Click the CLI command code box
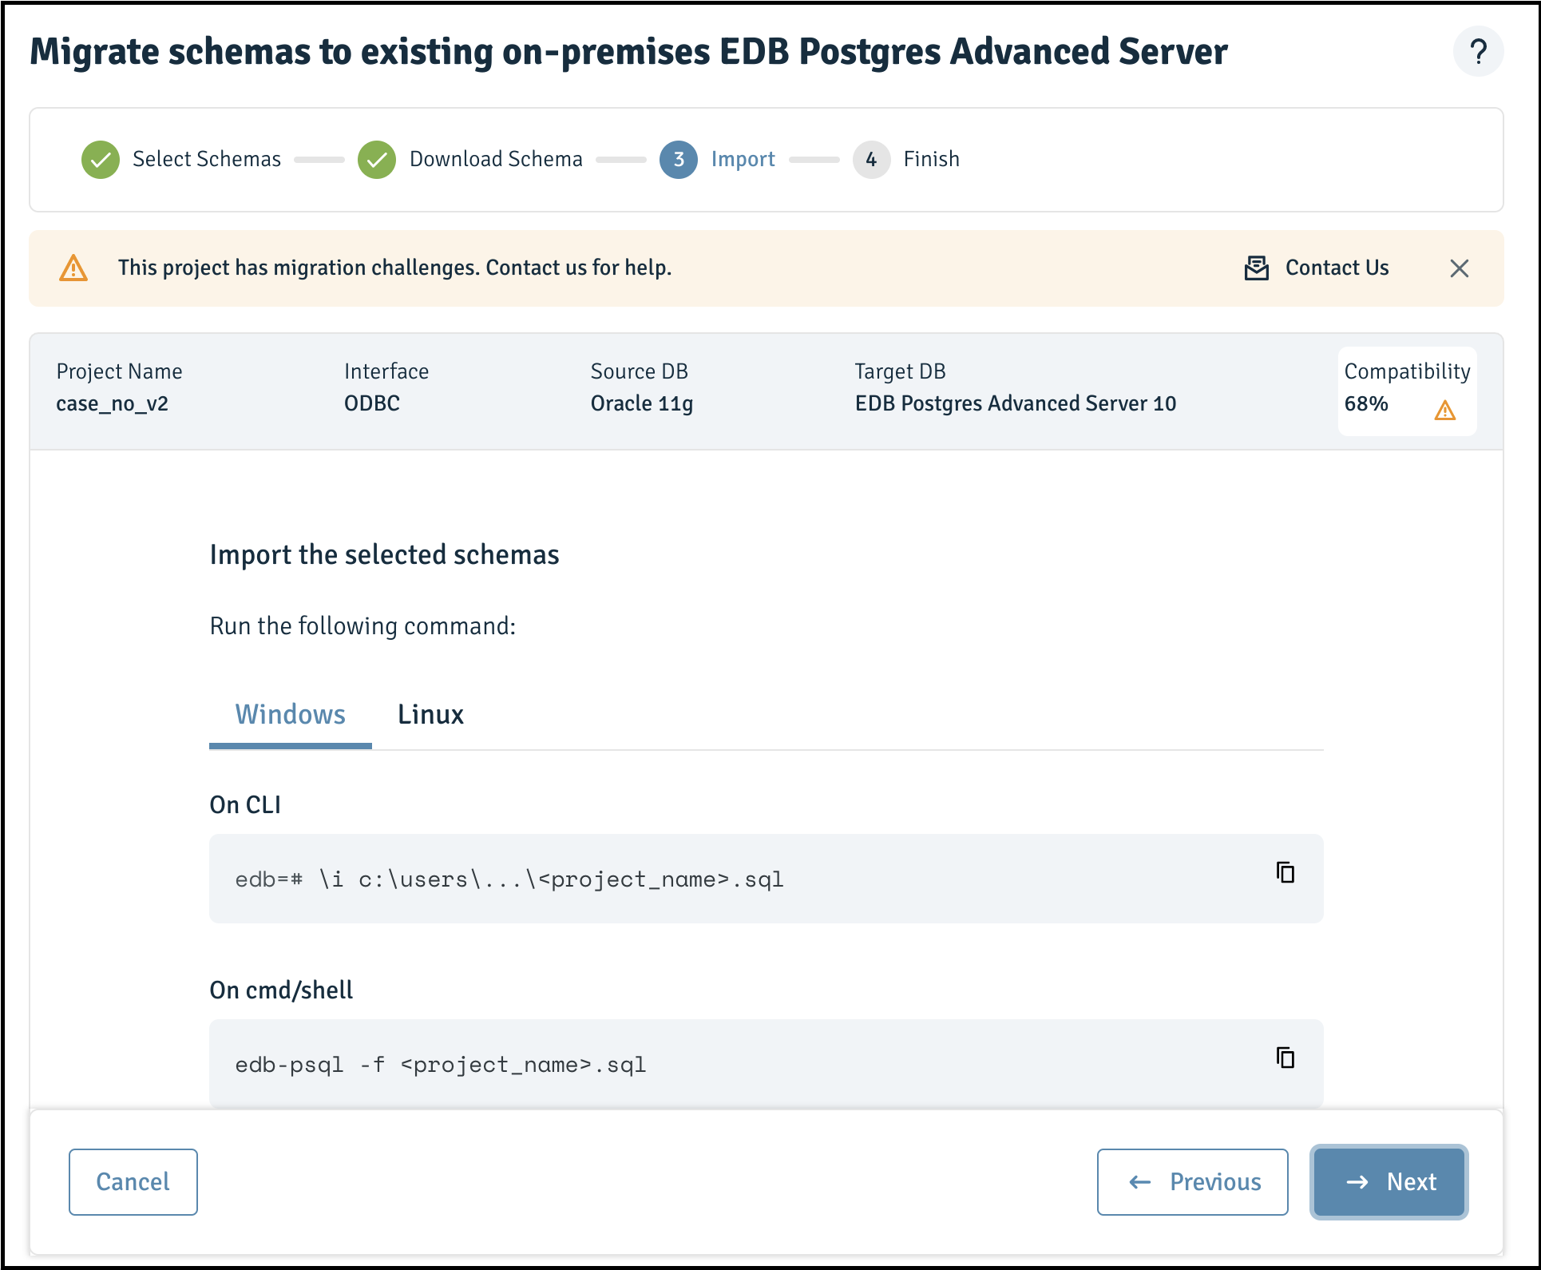Viewport: 1541px width, 1270px height. [x=766, y=879]
